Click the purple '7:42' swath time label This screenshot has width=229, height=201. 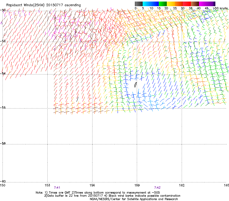157,188
